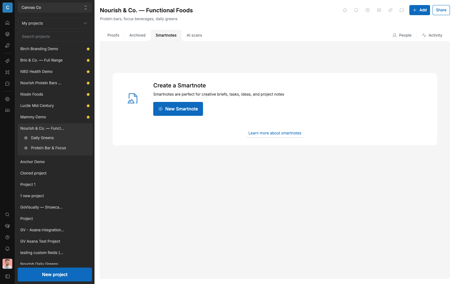Click the project bell icon in header
This screenshot has width=455, height=284.
(356, 10)
